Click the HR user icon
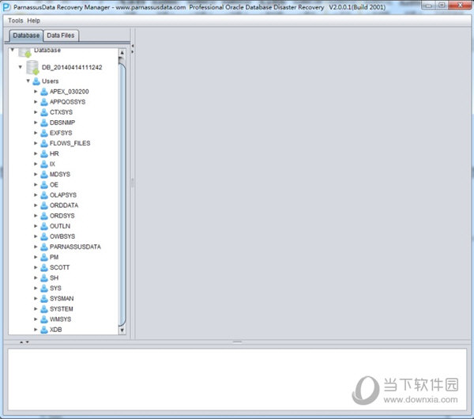474x419 pixels. point(44,153)
